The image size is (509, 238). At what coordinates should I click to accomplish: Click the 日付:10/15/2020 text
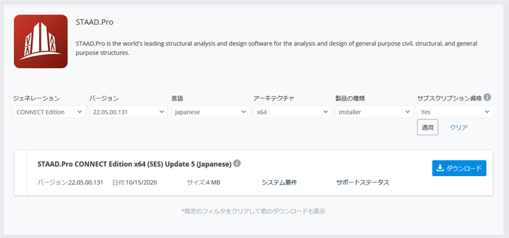point(135,182)
